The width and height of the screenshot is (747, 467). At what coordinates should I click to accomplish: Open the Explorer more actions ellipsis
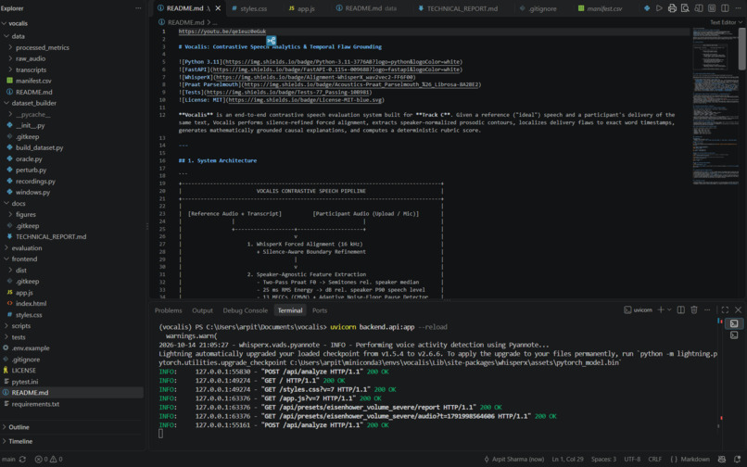tap(138, 8)
